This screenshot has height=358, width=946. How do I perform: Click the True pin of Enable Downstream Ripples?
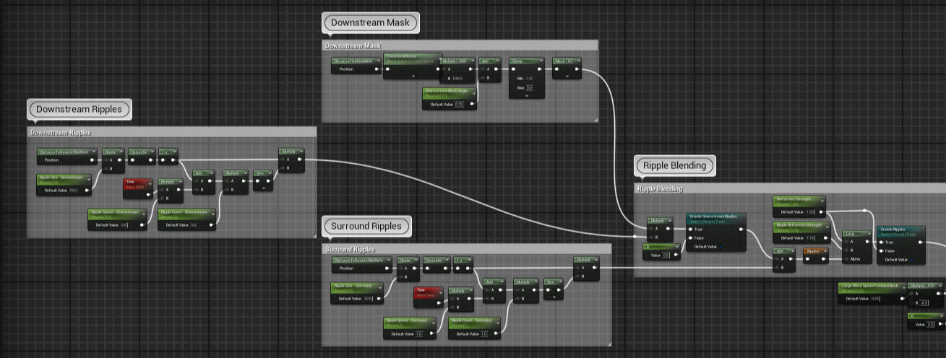(x=690, y=229)
